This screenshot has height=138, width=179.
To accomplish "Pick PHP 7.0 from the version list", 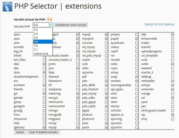I will coord(43,46).
